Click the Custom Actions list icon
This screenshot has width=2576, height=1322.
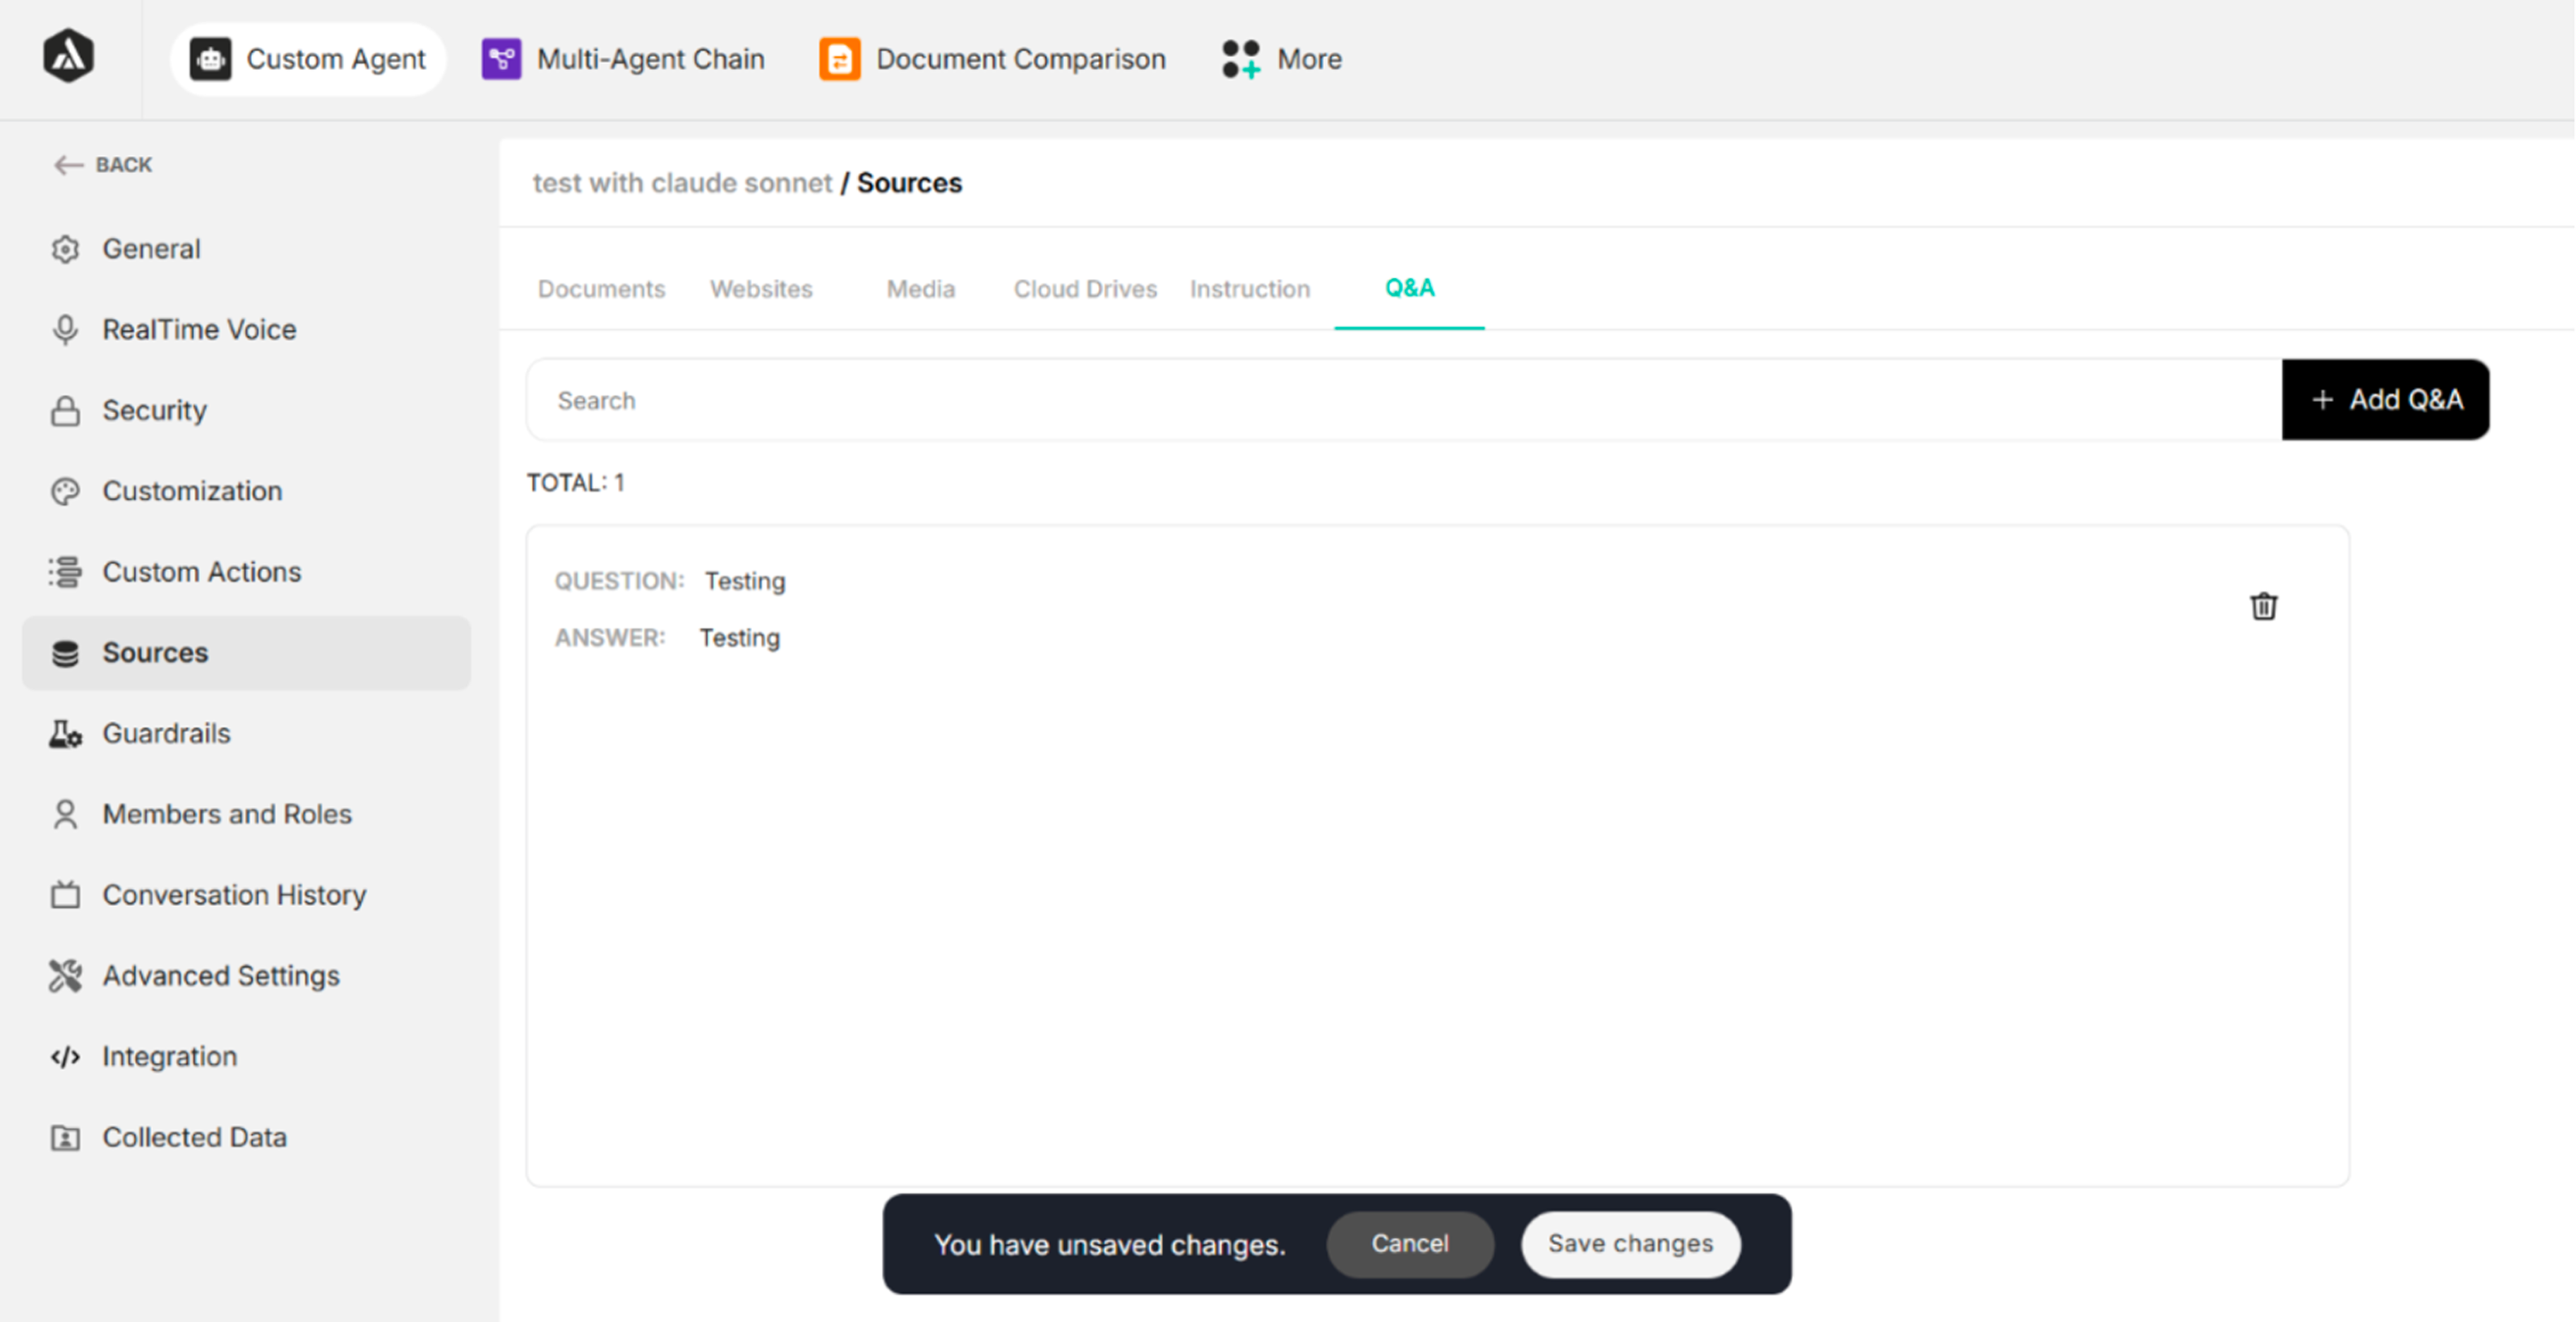coord(65,572)
